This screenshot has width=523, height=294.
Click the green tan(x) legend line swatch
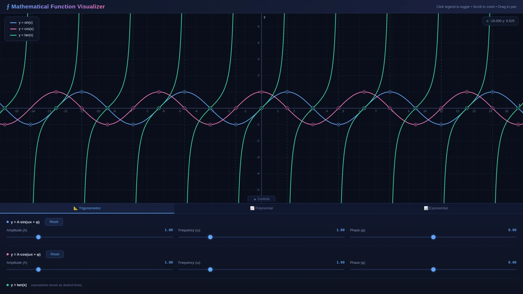pyautogui.click(x=13, y=35)
